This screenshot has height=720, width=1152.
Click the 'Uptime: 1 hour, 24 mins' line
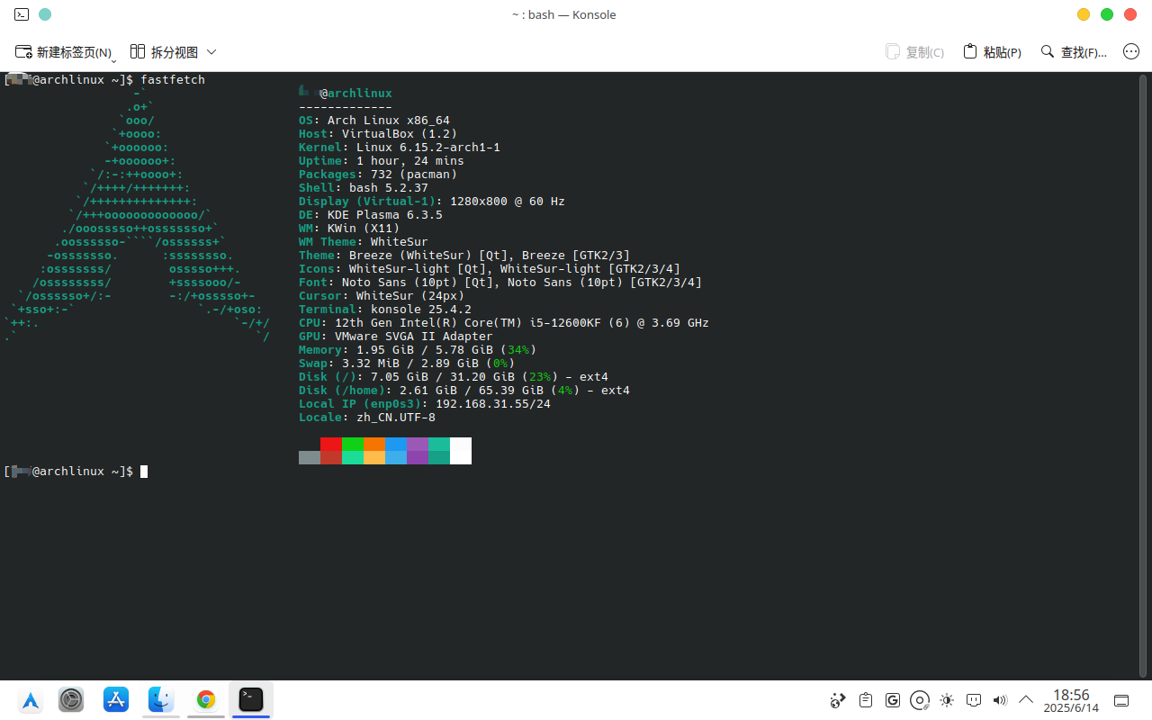tap(382, 160)
